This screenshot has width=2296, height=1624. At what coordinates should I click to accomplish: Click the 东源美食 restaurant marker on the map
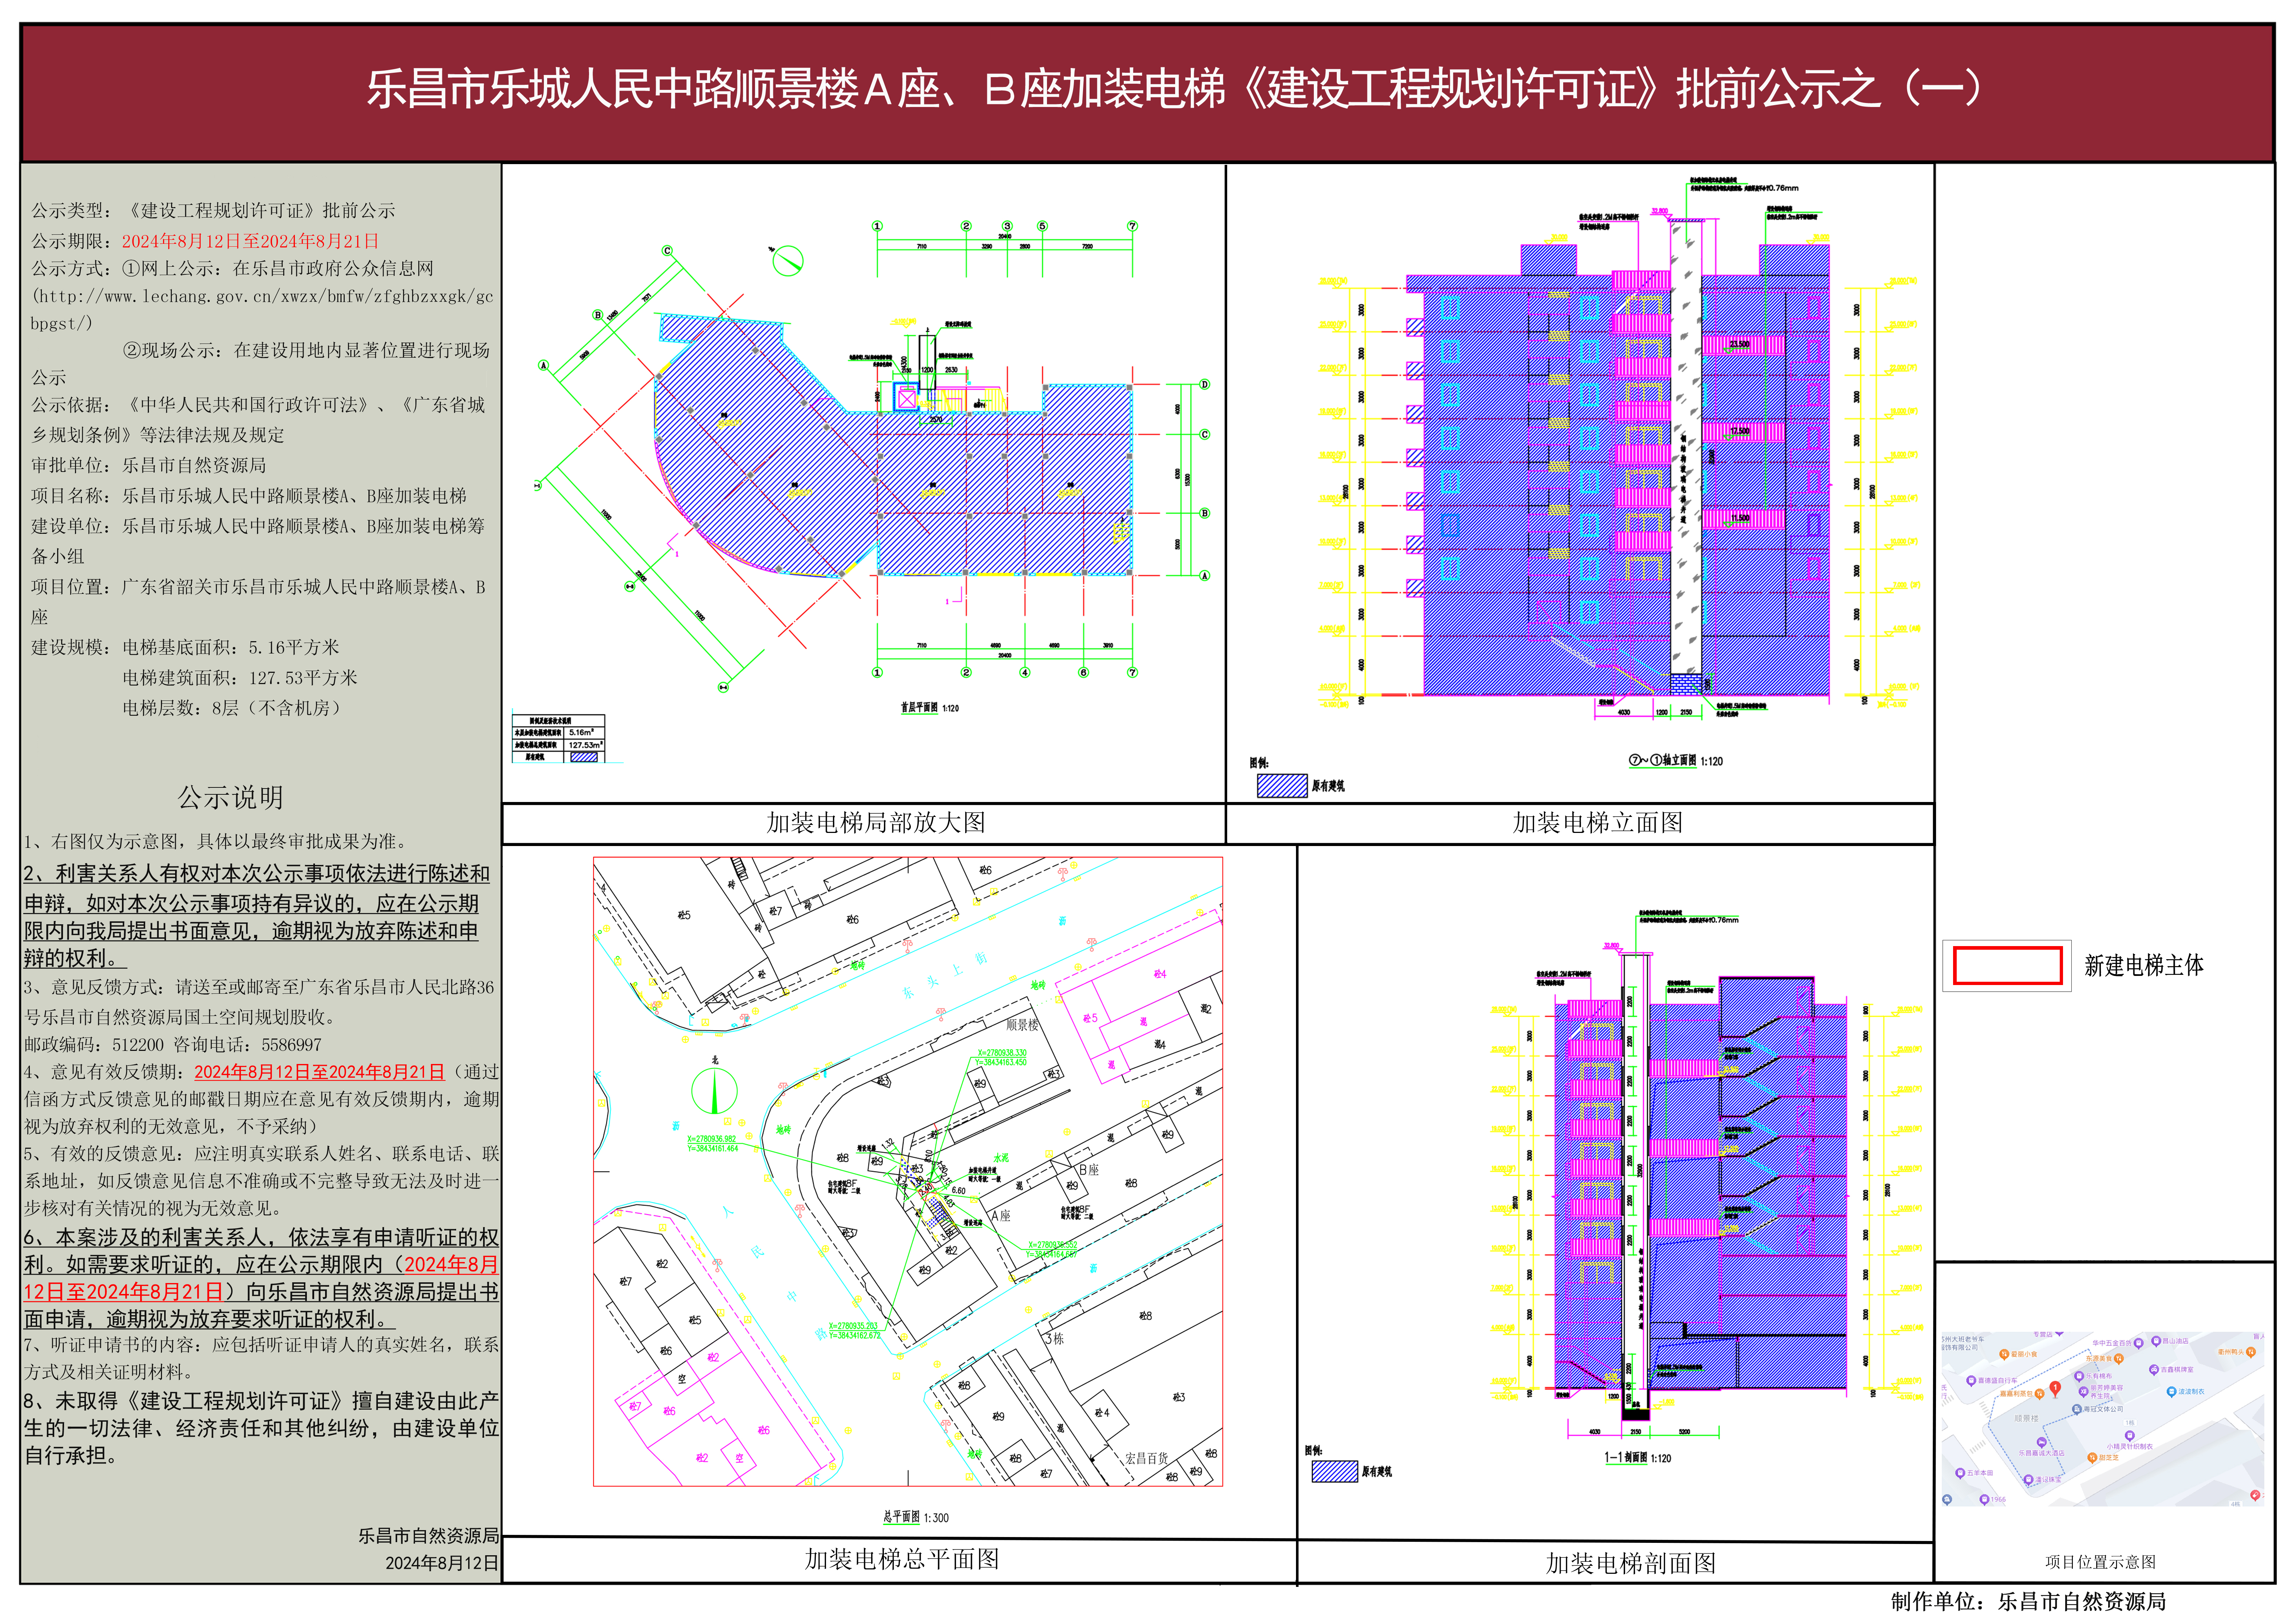tap(2119, 1359)
